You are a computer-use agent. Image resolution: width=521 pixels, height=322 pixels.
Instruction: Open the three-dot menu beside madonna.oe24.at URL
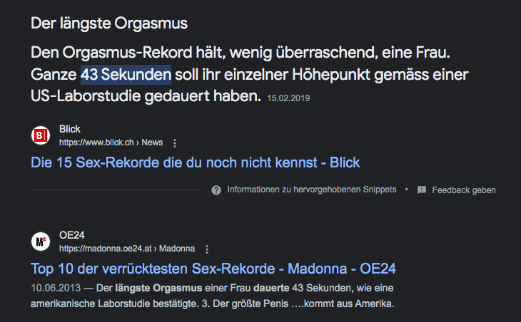click(207, 249)
